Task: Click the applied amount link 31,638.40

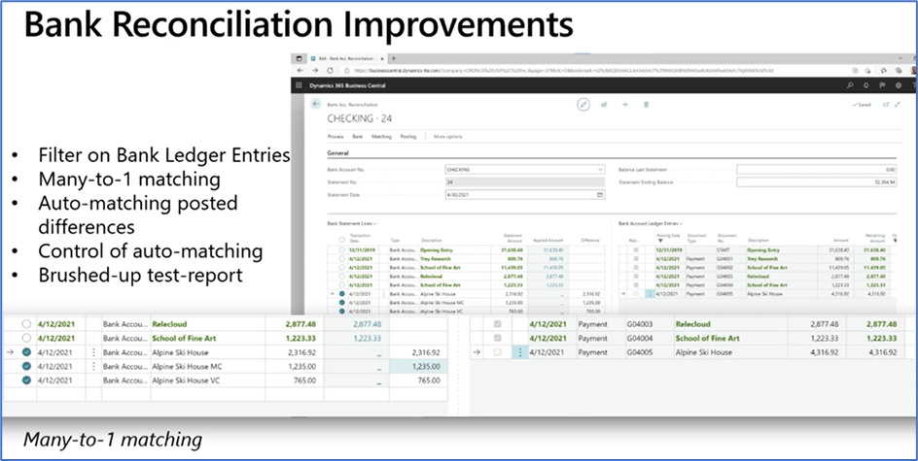Action: click(554, 250)
